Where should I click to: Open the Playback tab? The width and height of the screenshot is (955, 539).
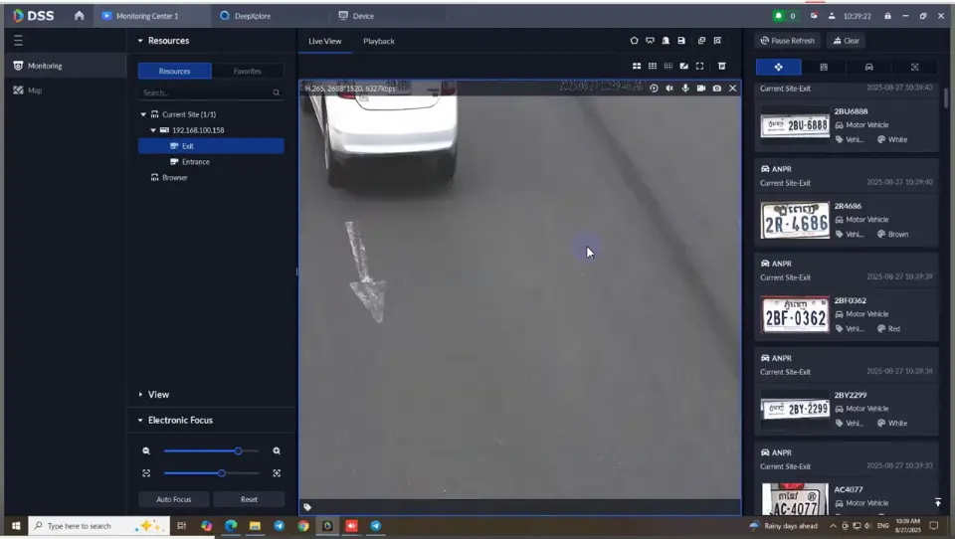(x=379, y=41)
